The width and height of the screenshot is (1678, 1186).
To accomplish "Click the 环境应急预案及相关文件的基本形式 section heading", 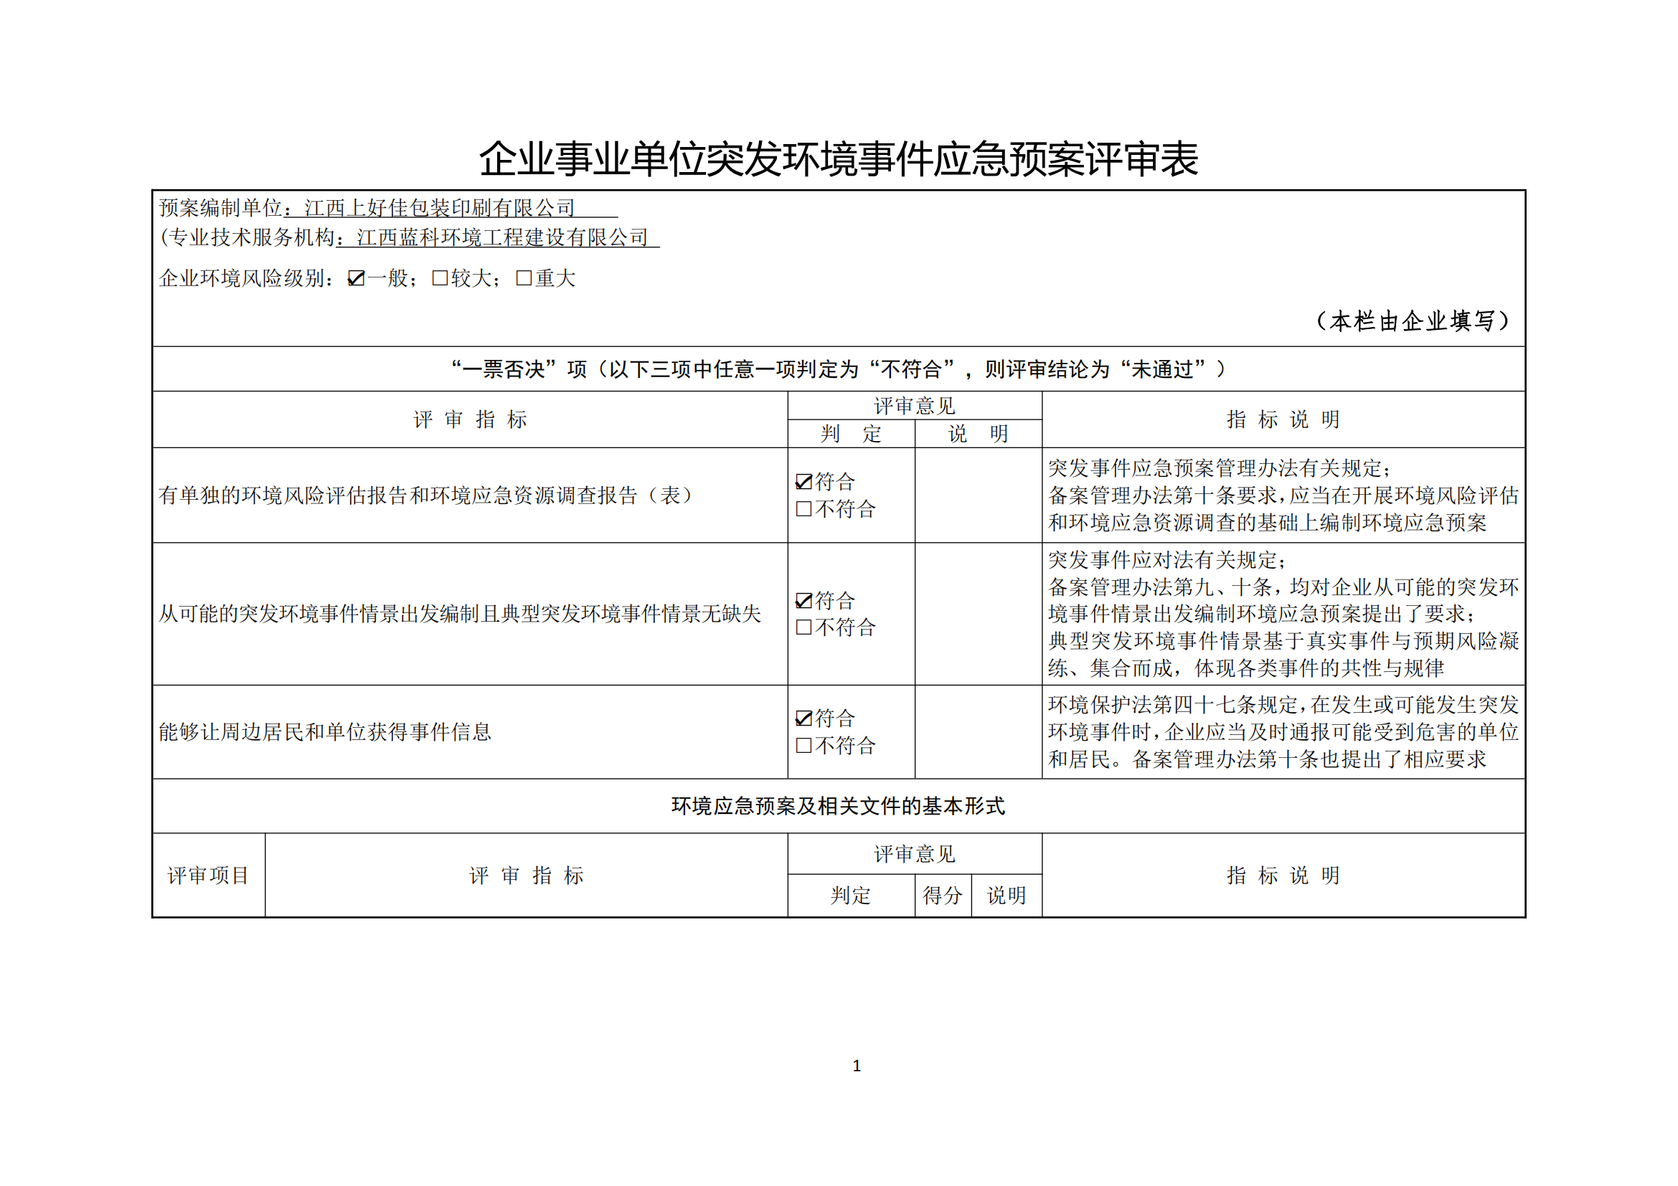I will (838, 806).
